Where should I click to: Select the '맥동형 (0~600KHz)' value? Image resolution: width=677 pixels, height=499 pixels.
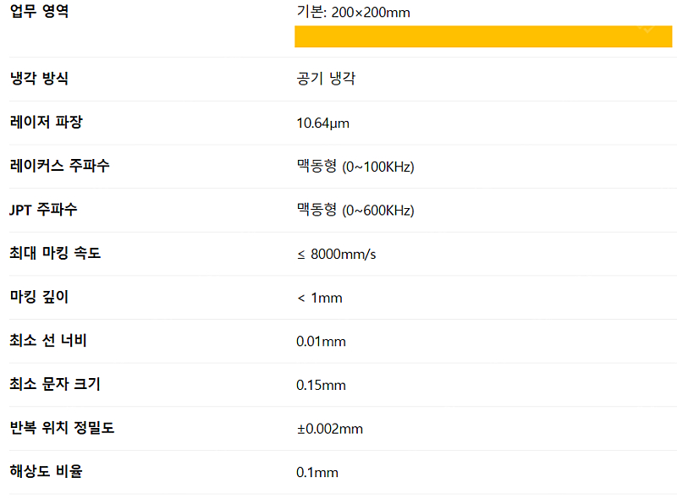(355, 211)
